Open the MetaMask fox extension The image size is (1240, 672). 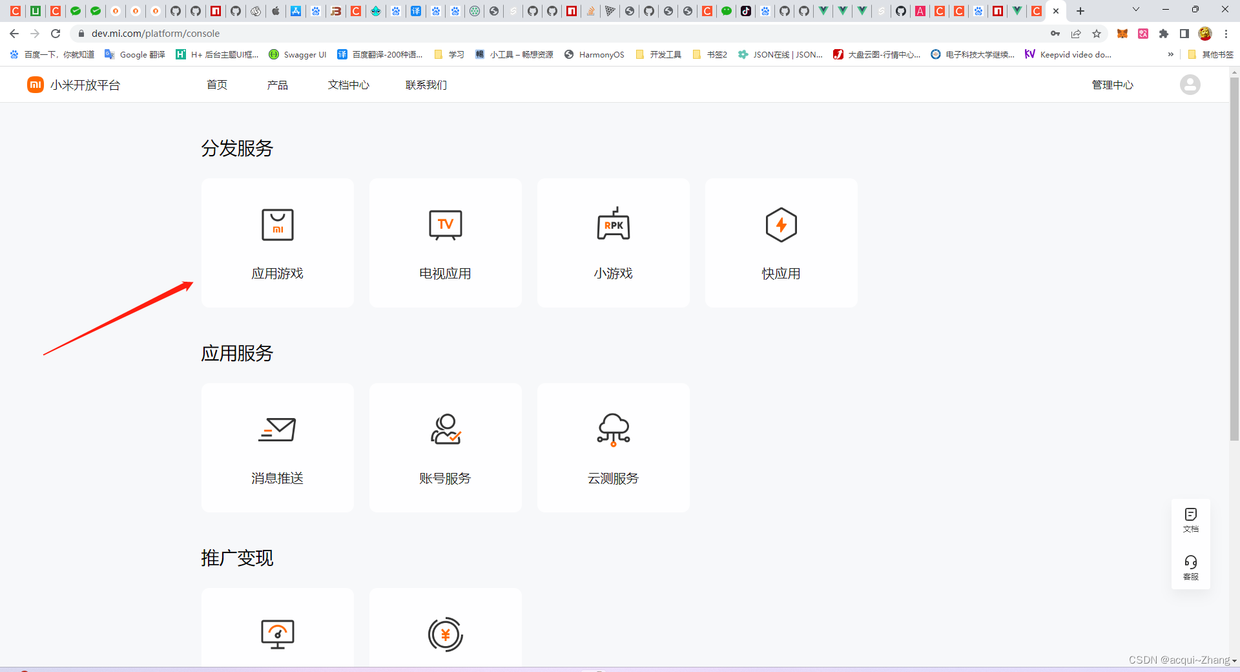pyautogui.click(x=1122, y=34)
